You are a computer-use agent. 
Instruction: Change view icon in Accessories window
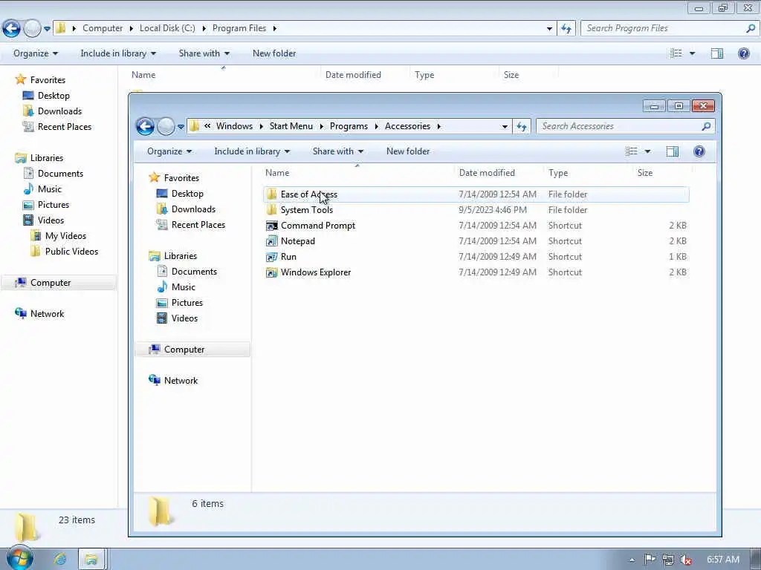coord(632,151)
